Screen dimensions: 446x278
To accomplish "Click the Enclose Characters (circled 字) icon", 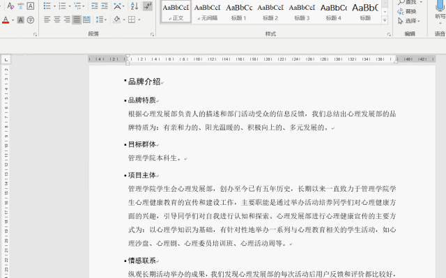I will tap(31, 20).
